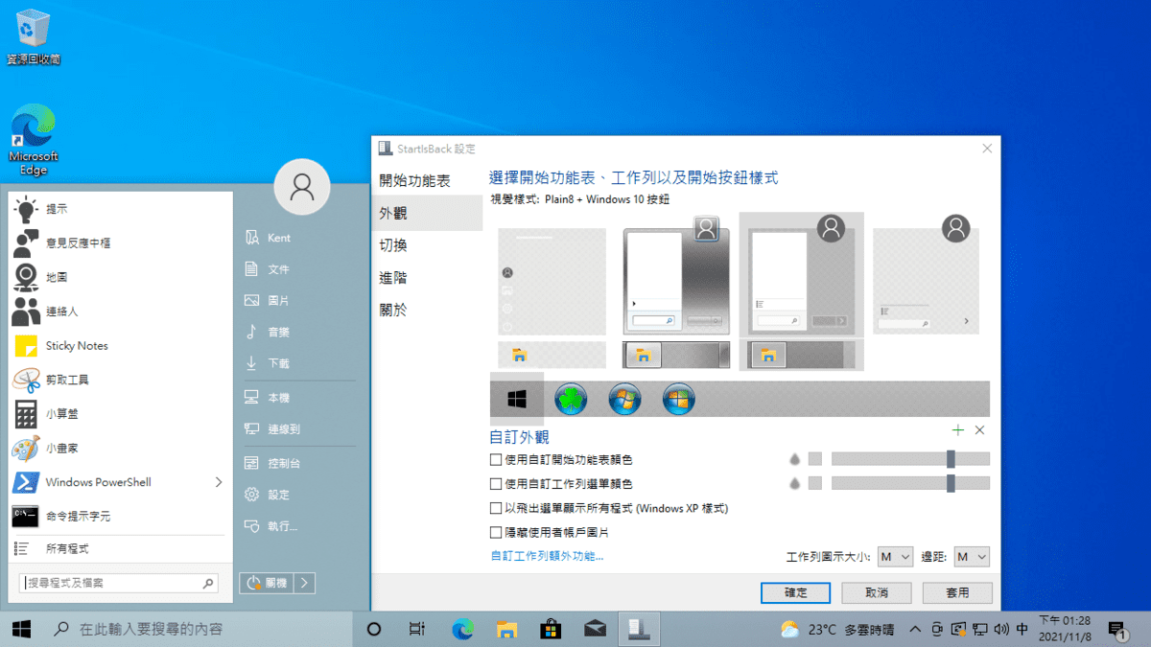Open 工作列圖示大小 dropdown

(895, 557)
